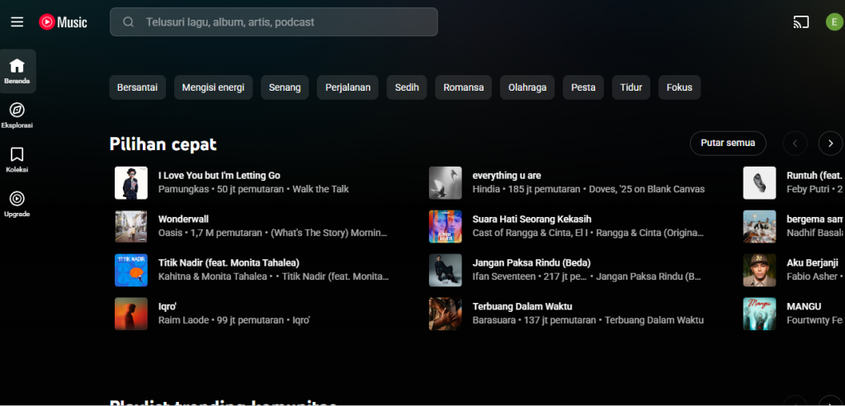This screenshot has height=406, width=845.
Task: Play the everything u are thumbnail
Action: click(x=445, y=182)
